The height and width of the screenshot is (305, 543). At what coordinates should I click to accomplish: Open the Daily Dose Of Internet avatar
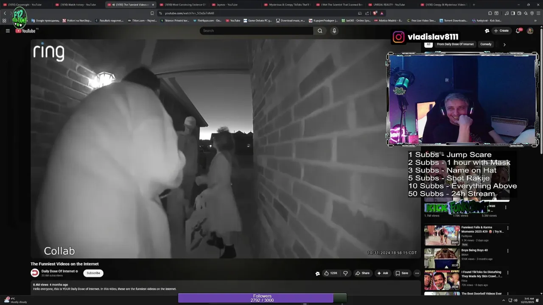click(35, 273)
